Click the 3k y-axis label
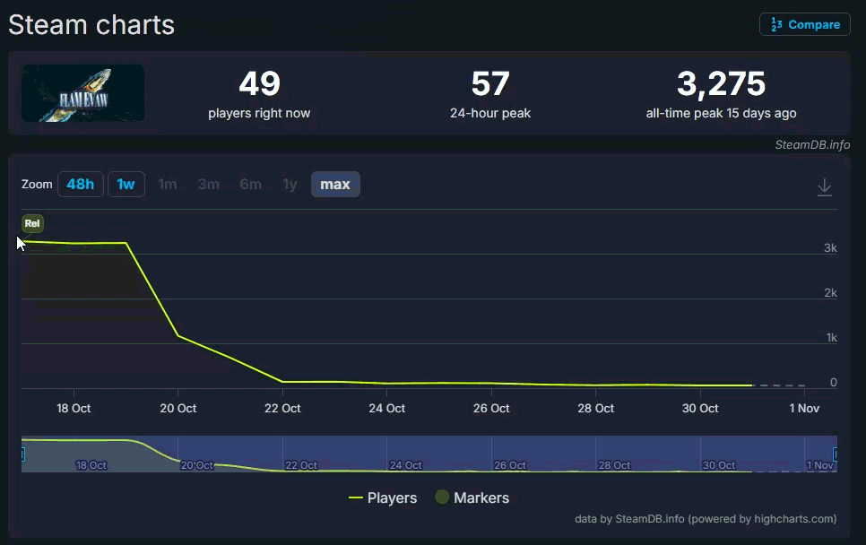Viewport: 866px width, 545px height. point(830,248)
